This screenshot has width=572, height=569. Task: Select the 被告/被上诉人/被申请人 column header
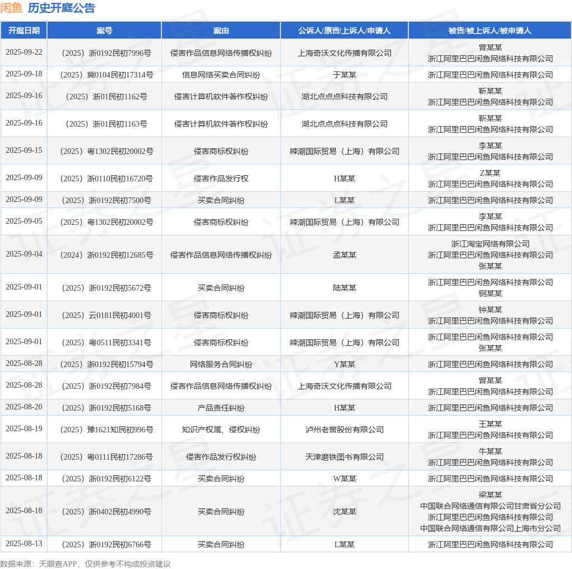(490, 30)
